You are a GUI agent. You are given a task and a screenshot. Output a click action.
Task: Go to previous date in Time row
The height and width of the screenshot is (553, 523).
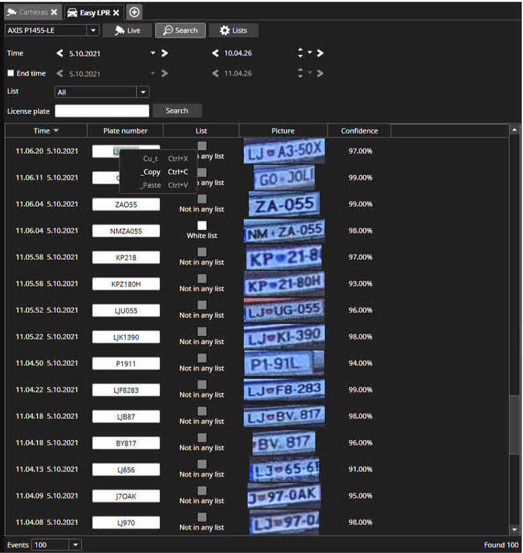[x=60, y=53]
